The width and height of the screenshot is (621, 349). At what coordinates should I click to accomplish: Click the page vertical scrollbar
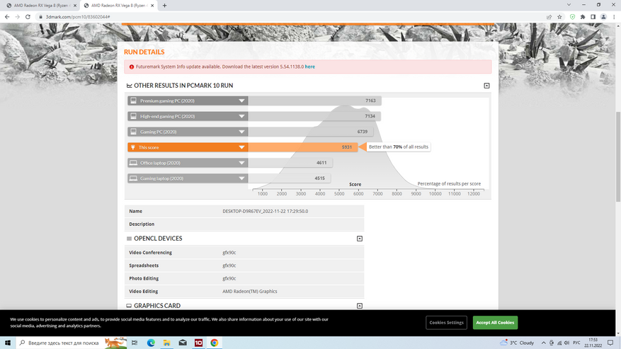618,159
